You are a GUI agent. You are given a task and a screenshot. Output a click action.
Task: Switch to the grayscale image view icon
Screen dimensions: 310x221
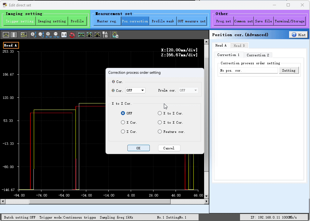coord(14,35)
